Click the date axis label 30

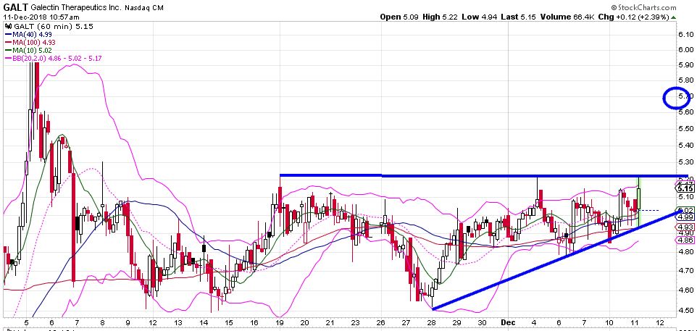pos(483,322)
